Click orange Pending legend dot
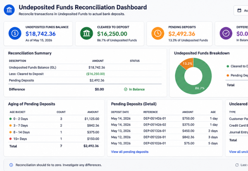The image size is (248, 171). (228, 75)
